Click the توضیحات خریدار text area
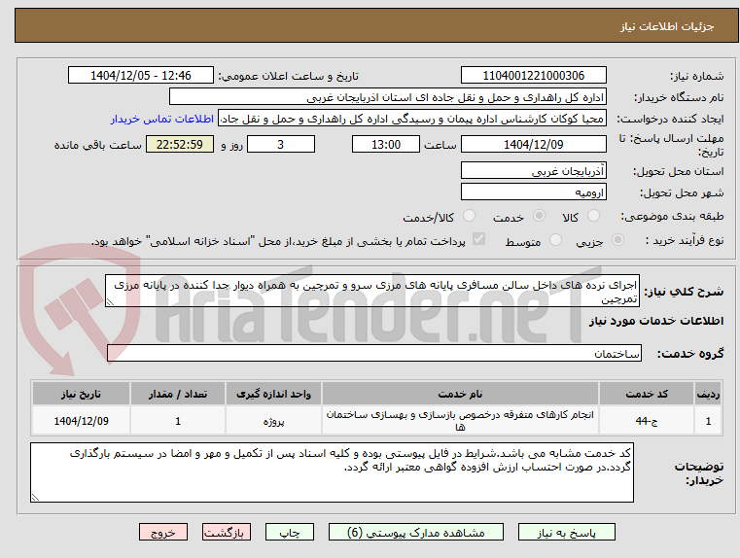 point(332,472)
